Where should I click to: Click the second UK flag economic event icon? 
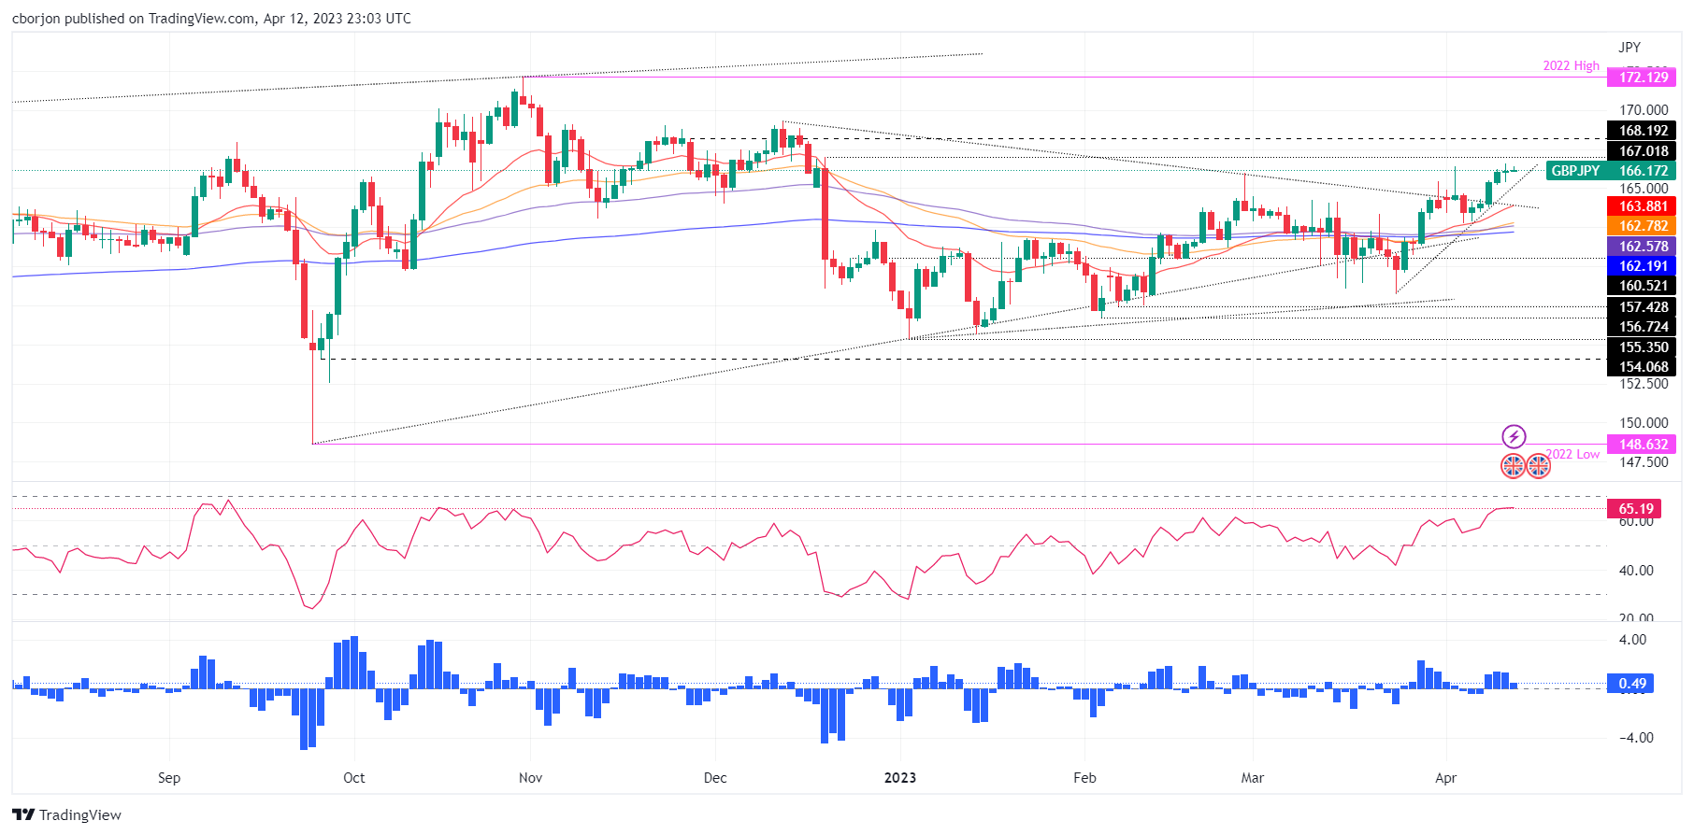[1538, 465]
